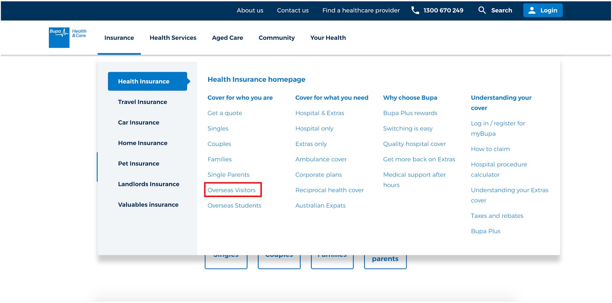Select Valuables insurance in the side menu

click(x=148, y=205)
